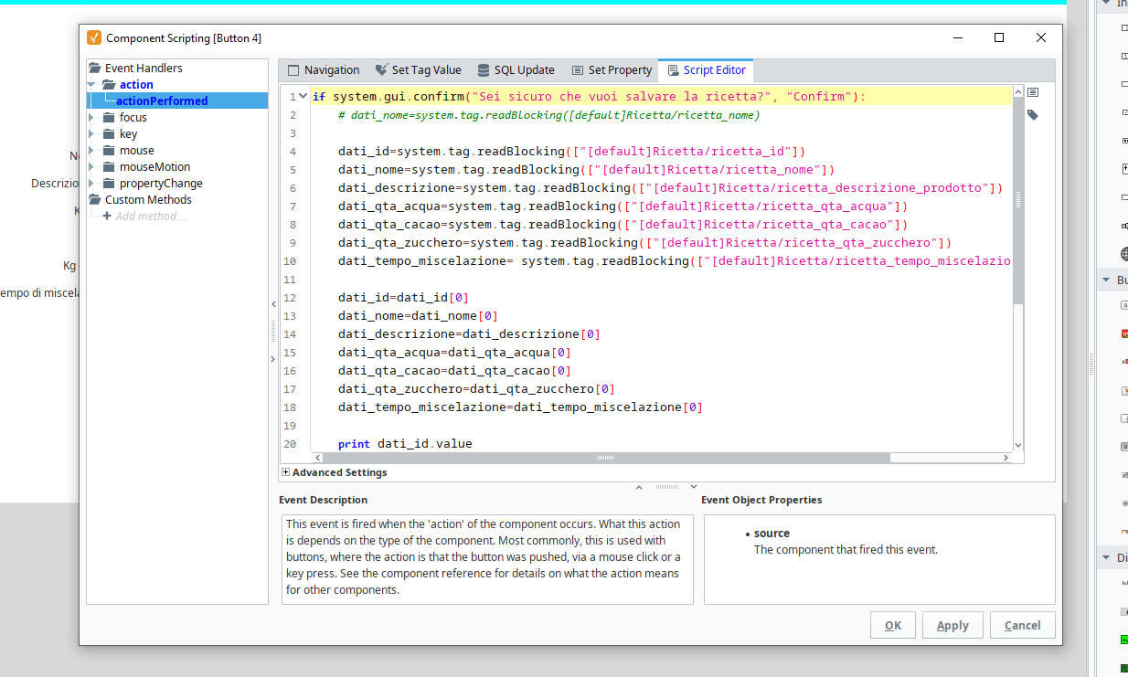
Task: Dismiss the dialog with Cancel
Action: click(1022, 626)
